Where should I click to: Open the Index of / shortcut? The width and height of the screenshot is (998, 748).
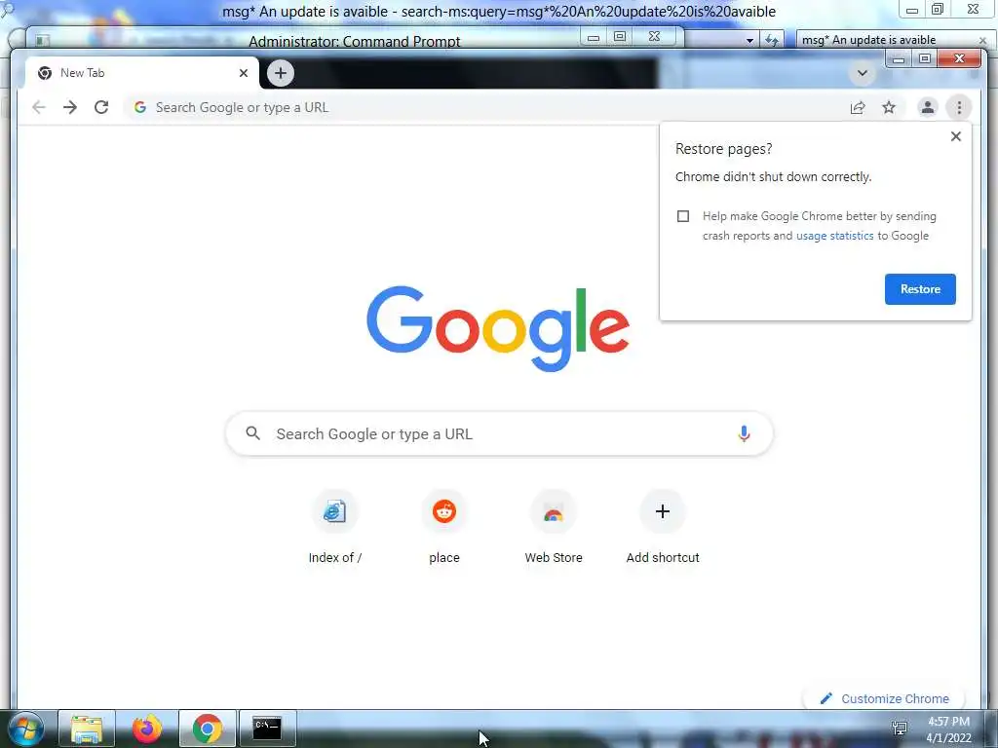point(335,528)
